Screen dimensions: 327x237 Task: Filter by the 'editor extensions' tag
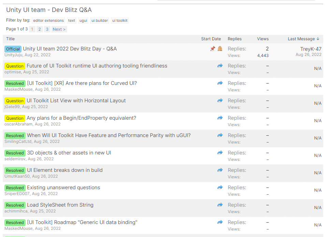(48, 20)
